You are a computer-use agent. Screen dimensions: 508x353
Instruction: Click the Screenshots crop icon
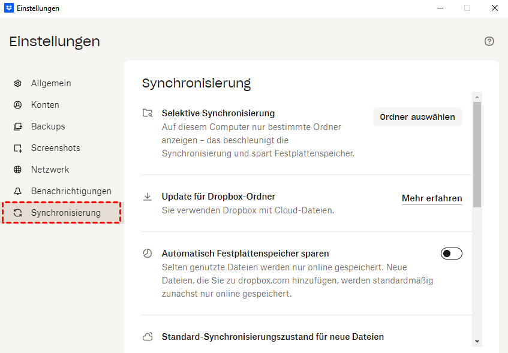click(x=18, y=148)
